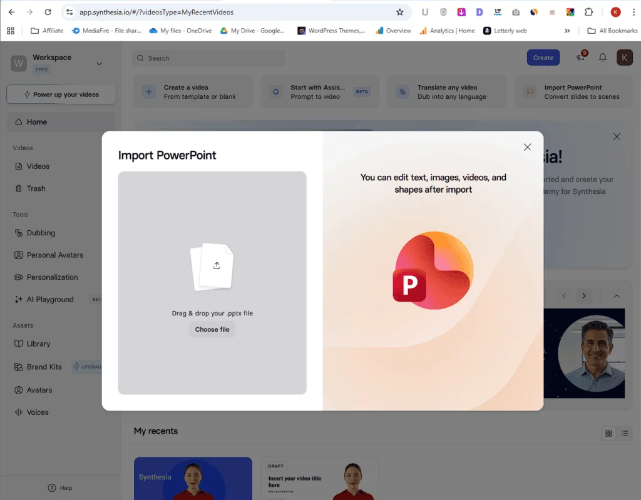Open the MediaFire bookmark
Screen dimensions: 641x500
[106, 31]
